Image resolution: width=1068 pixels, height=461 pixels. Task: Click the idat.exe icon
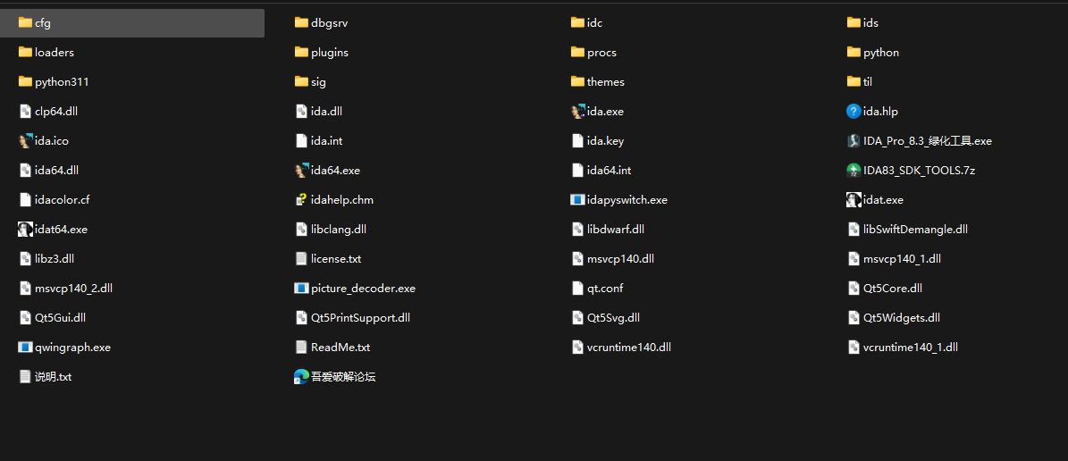pos(854,199)
